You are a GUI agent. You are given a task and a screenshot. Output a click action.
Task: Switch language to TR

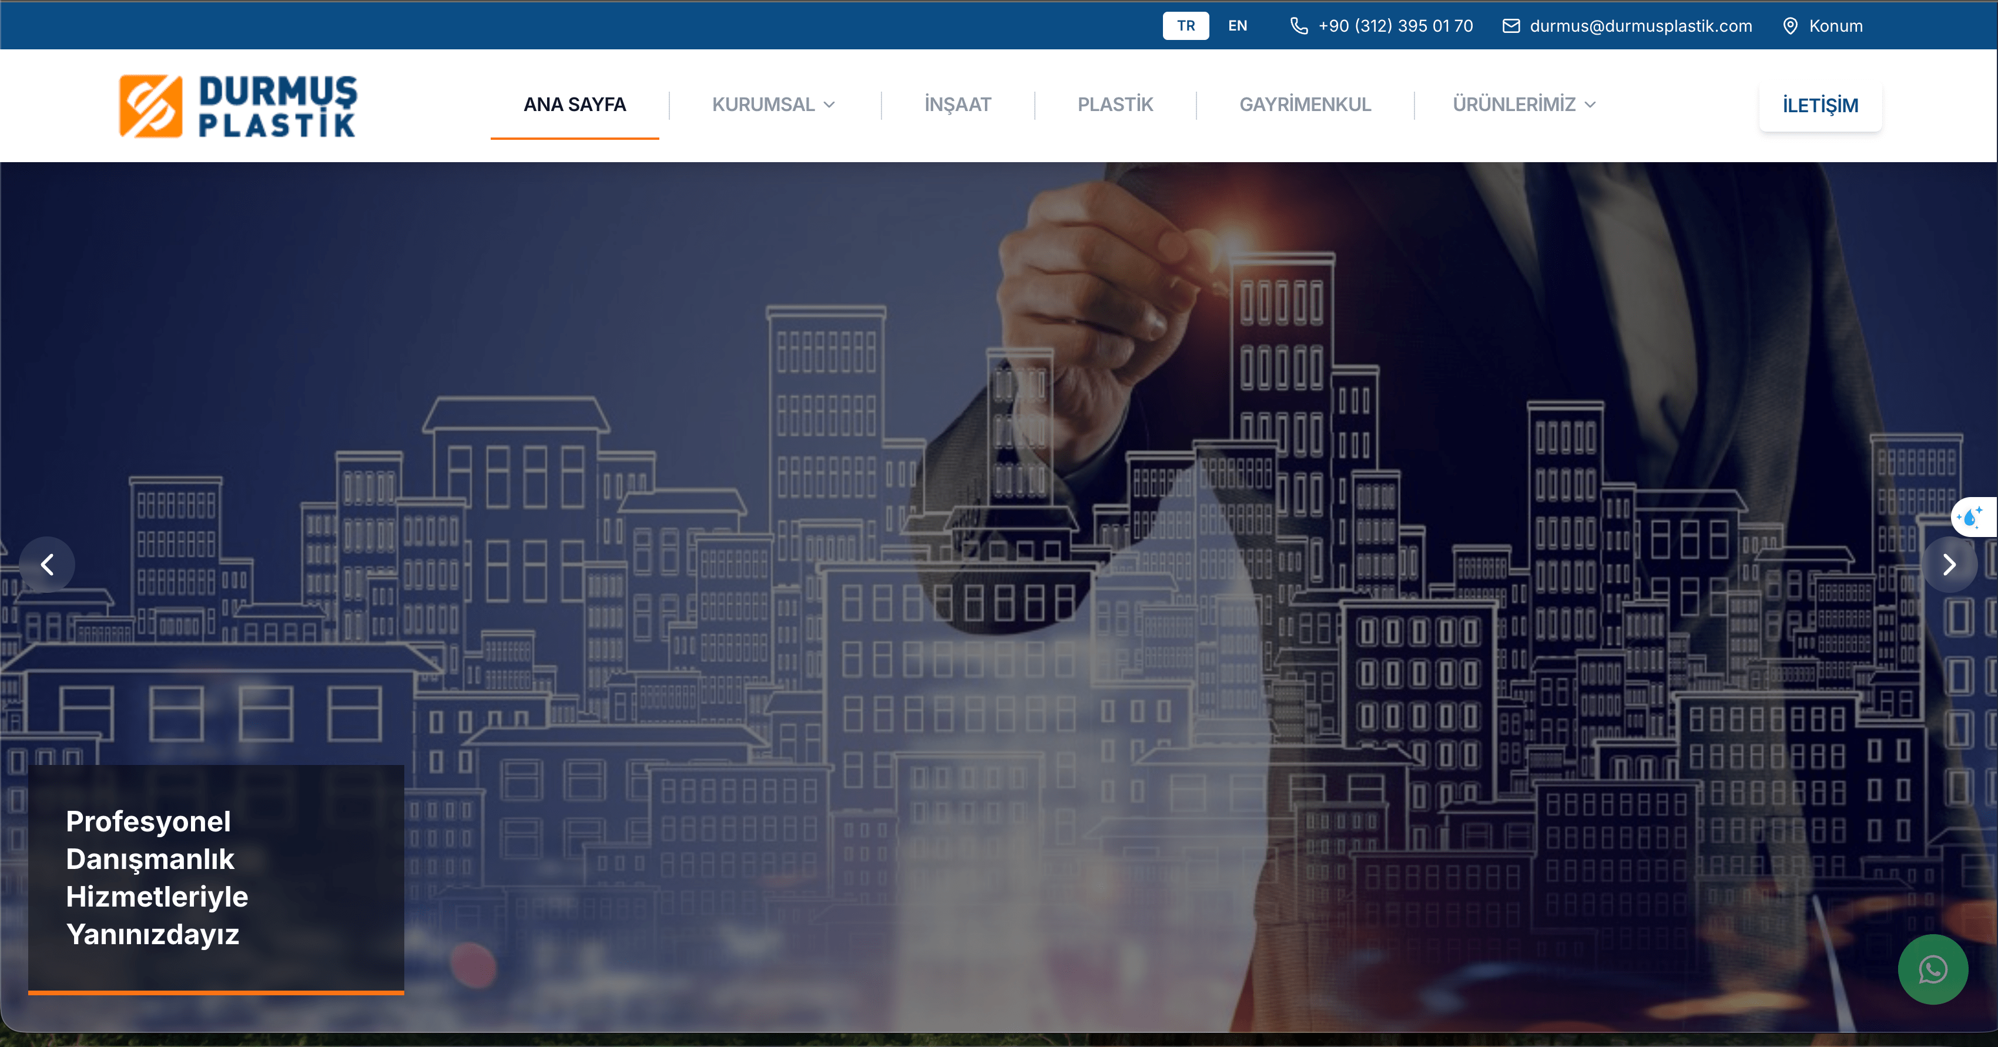click(x=1185, y=26)
